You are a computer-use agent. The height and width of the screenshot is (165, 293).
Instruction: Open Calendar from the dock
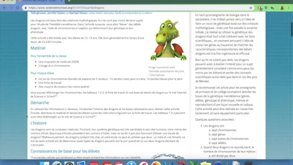119,163
